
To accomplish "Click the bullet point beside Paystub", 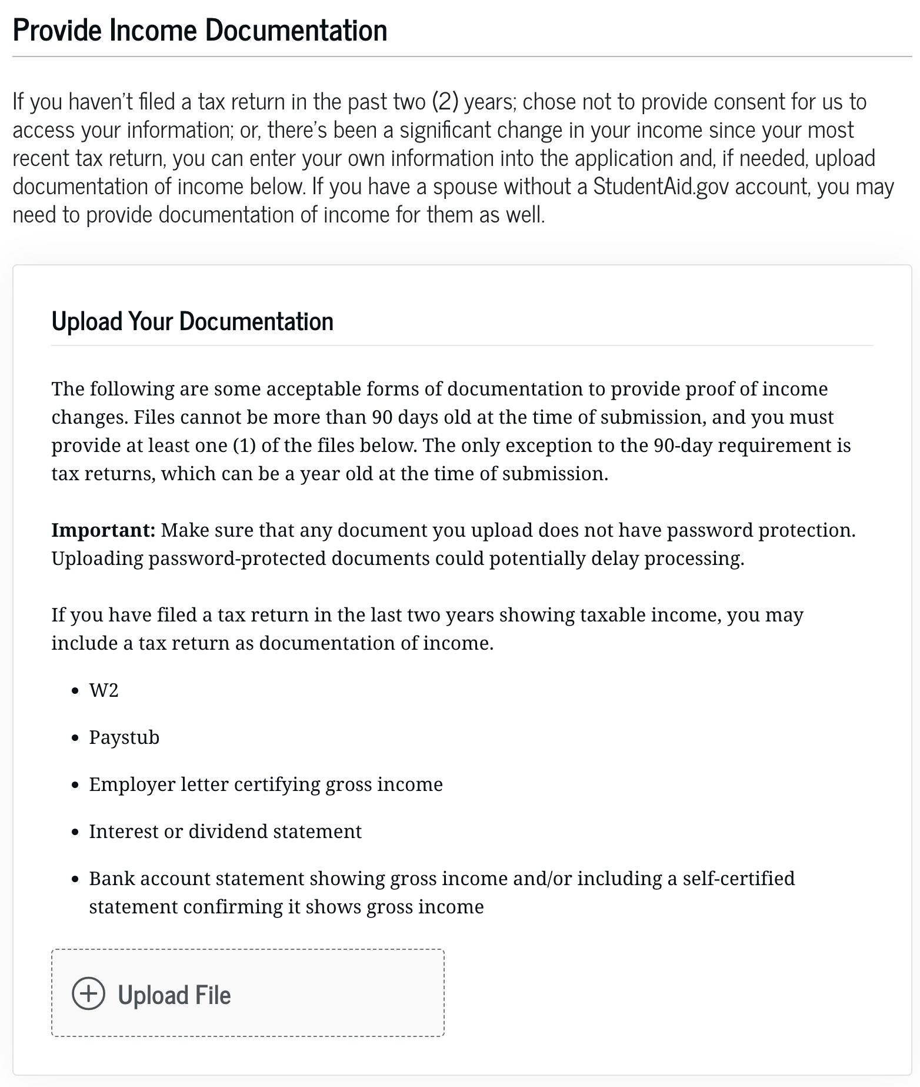I will click(75, 737).
